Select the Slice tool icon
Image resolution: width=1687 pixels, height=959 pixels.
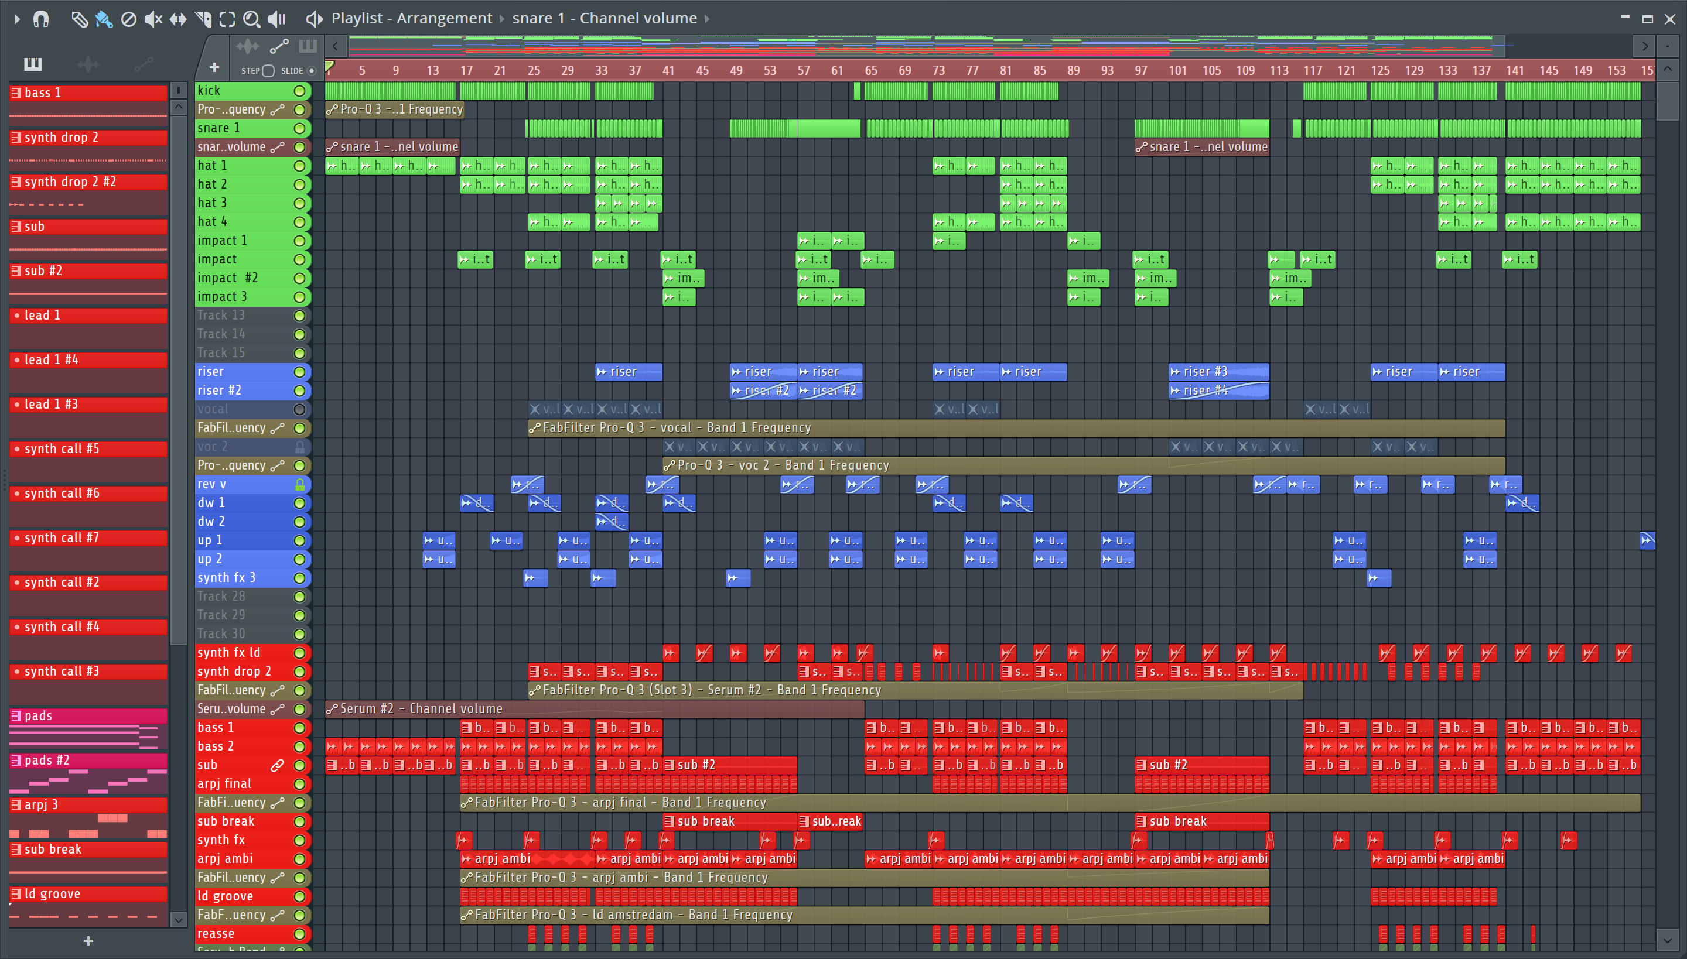click(203, 19)
